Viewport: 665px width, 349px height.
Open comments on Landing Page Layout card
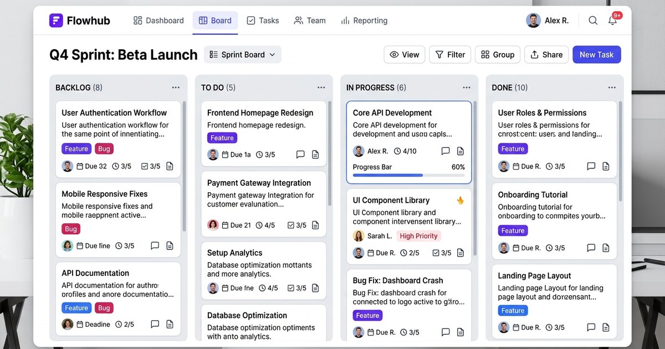pos(591,327)
